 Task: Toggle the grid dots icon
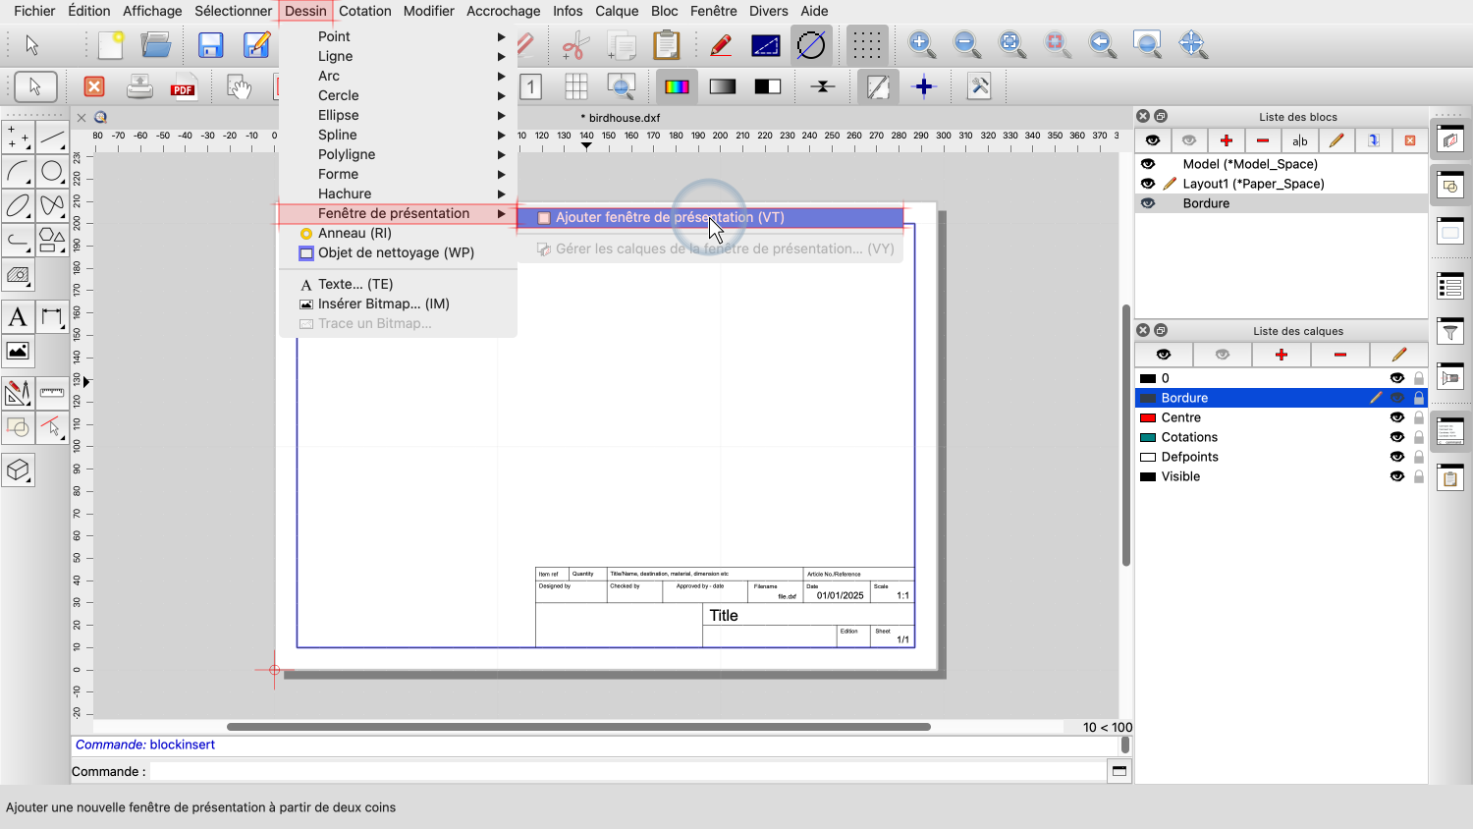point(866,45)
